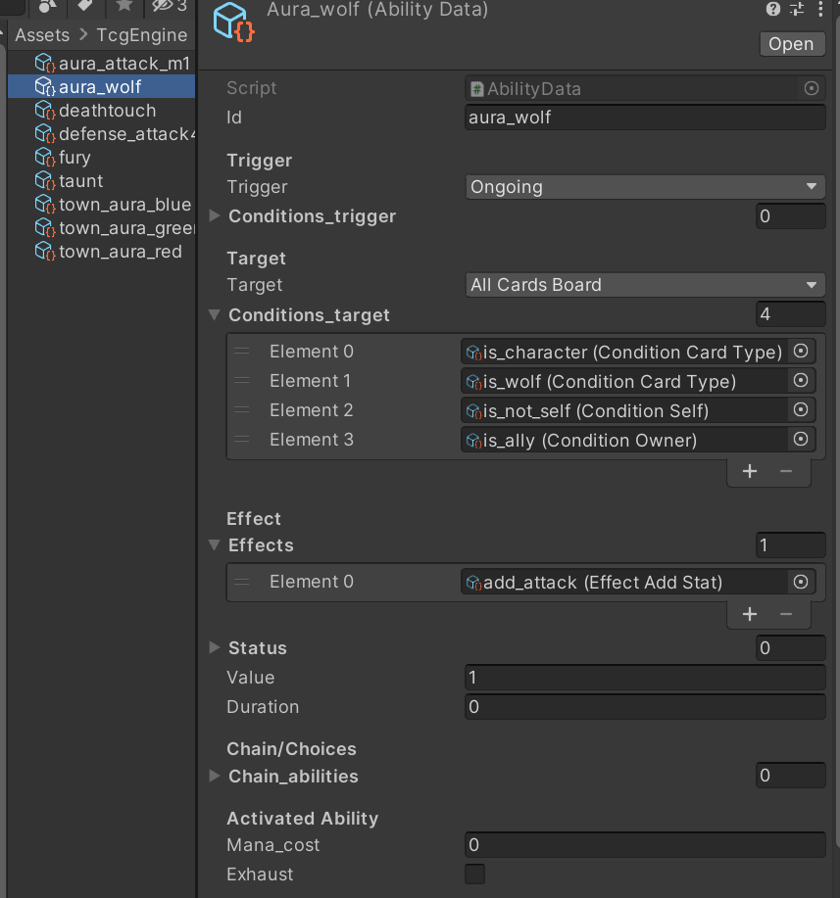Click the TcgEngine breadcrumb folder
Image resolution: width=840 pixels, height=898 pixels.
141,35
